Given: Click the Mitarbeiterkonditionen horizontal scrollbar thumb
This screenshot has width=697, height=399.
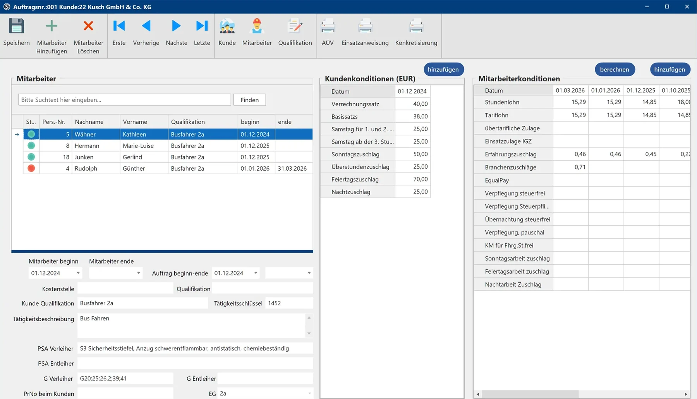Looking at the screenshot, I should coord(530,394).
